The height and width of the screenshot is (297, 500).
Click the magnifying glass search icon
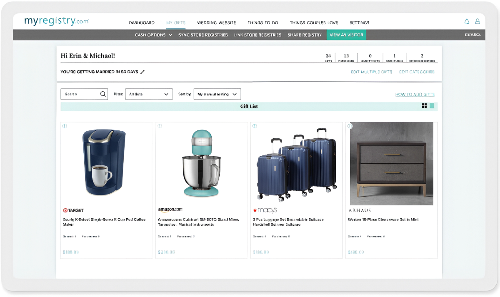pyautogui.click(x=103, y=94)
